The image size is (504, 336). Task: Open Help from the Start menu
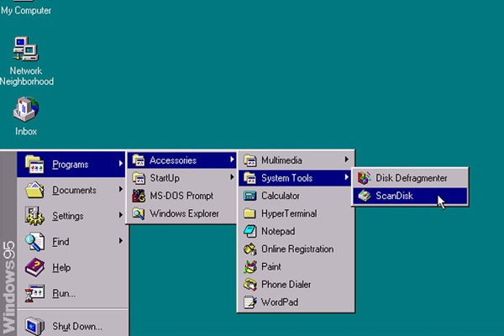[x=71, y=267]
